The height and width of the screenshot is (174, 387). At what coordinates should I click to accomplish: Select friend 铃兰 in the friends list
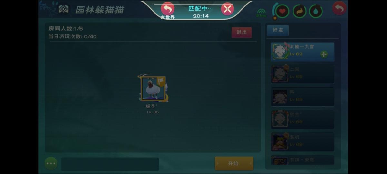click(303, 119)
